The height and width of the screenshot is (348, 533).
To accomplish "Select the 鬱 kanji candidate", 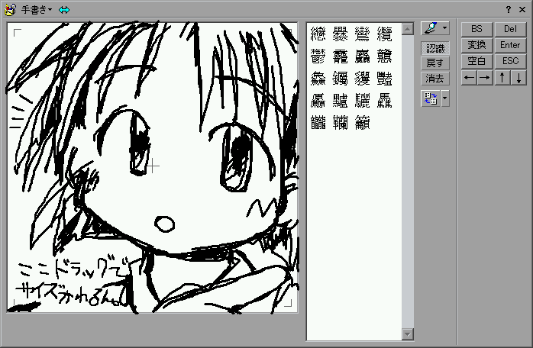I will click(318, 56).
